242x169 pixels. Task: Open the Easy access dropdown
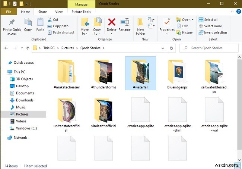pos(151,26)
